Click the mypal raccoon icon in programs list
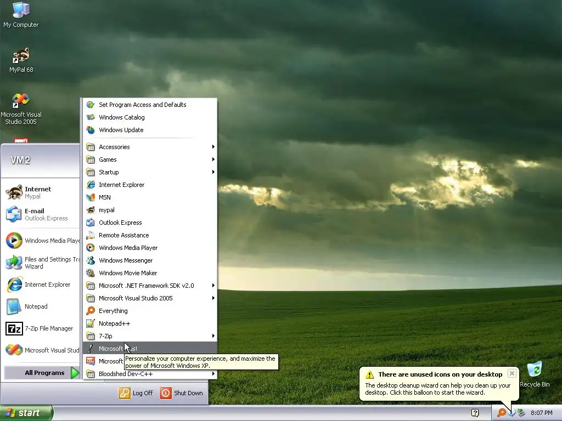562x421 pixels. point(91,210)
